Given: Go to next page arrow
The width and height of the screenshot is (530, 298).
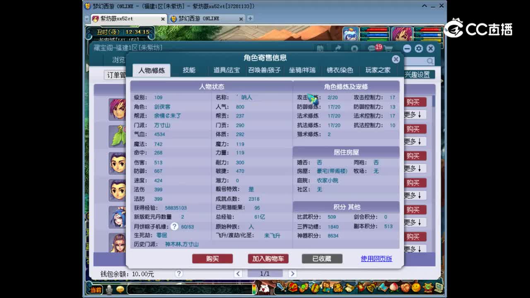Looking at the screenshot, I should (292, 274).
